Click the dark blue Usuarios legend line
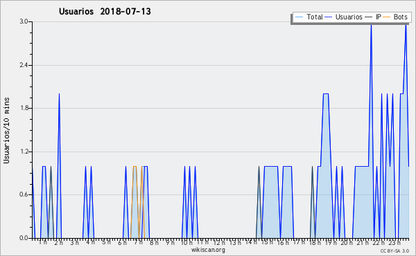 [x=329, y=17]
